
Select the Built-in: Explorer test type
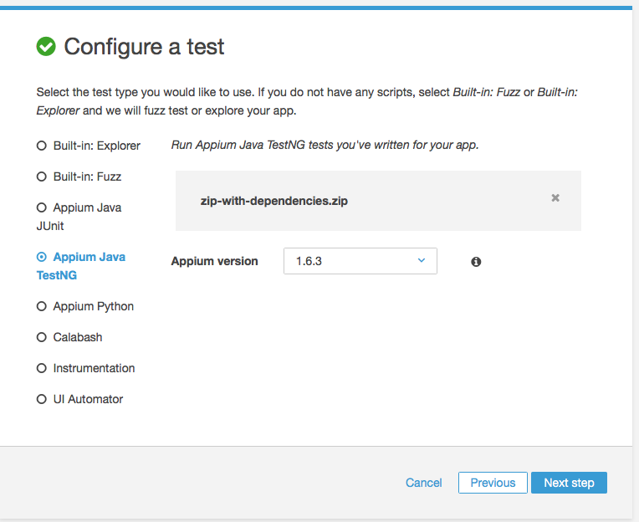pos(42,146)
